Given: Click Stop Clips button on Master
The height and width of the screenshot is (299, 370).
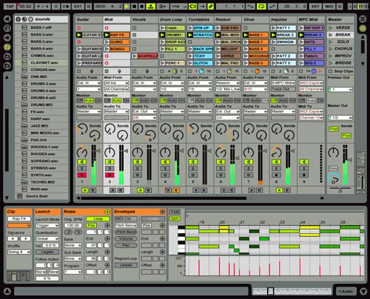Looking at the screenshot, I should point(341,71).
